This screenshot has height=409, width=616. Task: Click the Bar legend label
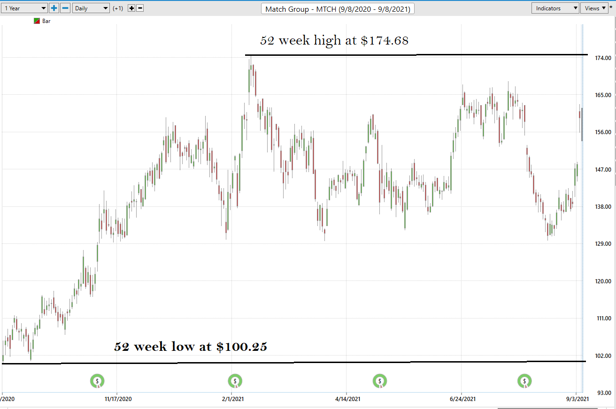[46, 21]
